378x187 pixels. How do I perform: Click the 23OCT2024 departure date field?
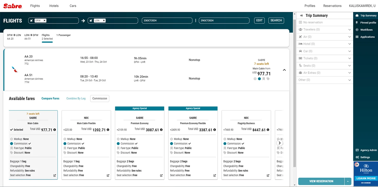[x=167, y=20]
